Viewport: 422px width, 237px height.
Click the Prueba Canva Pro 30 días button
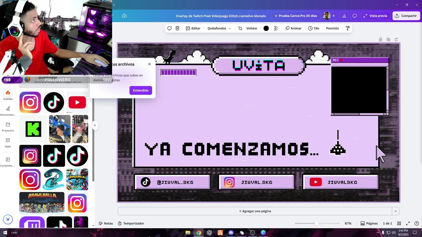point(296,16)
